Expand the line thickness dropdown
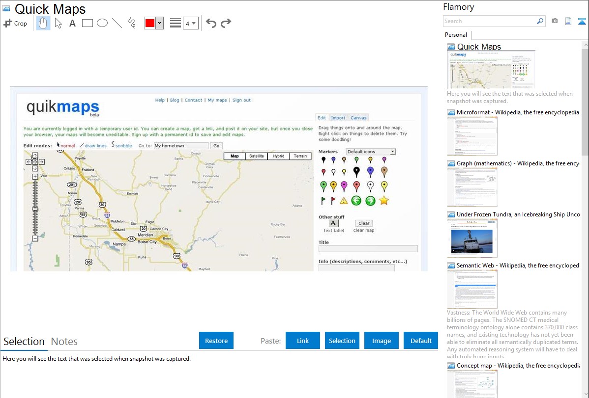This screenshot has height=398, width=589. pos(194,23)
